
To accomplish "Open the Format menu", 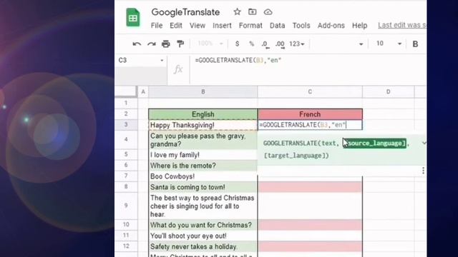I will [250, 26].
